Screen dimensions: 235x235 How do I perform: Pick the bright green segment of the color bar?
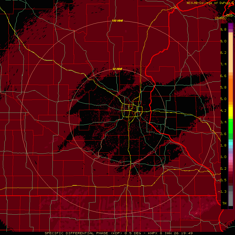(231, 126)
